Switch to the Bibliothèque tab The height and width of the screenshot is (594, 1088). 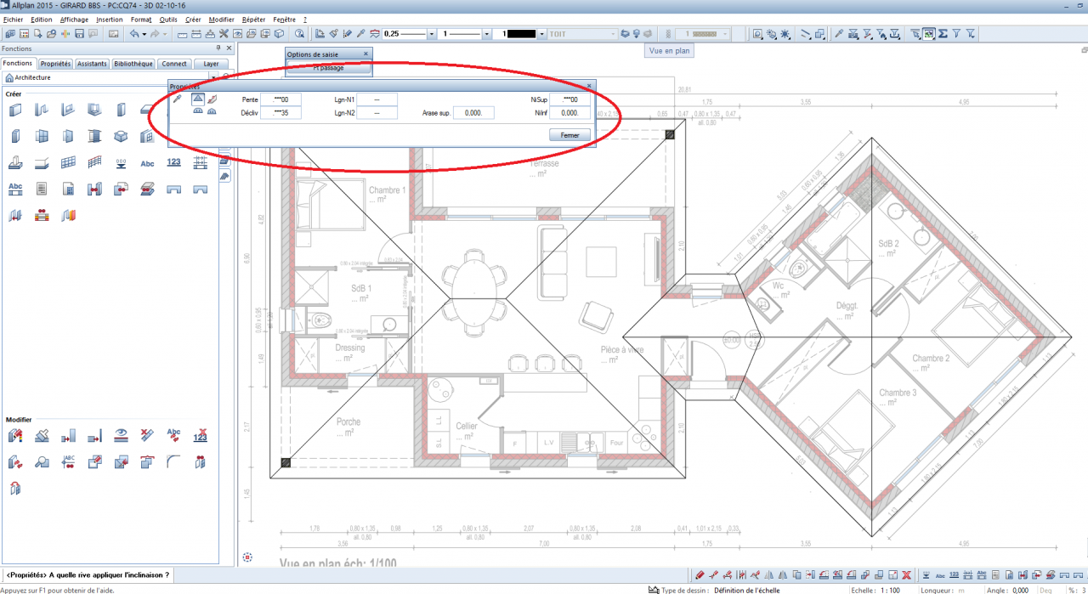[133, 64]
